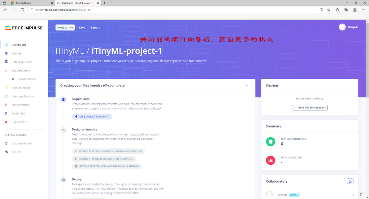Click the feedback chat icon bottom right
The height and width of the screenshot is (199, 369).
pyautogui.click(x=361, y=194)
